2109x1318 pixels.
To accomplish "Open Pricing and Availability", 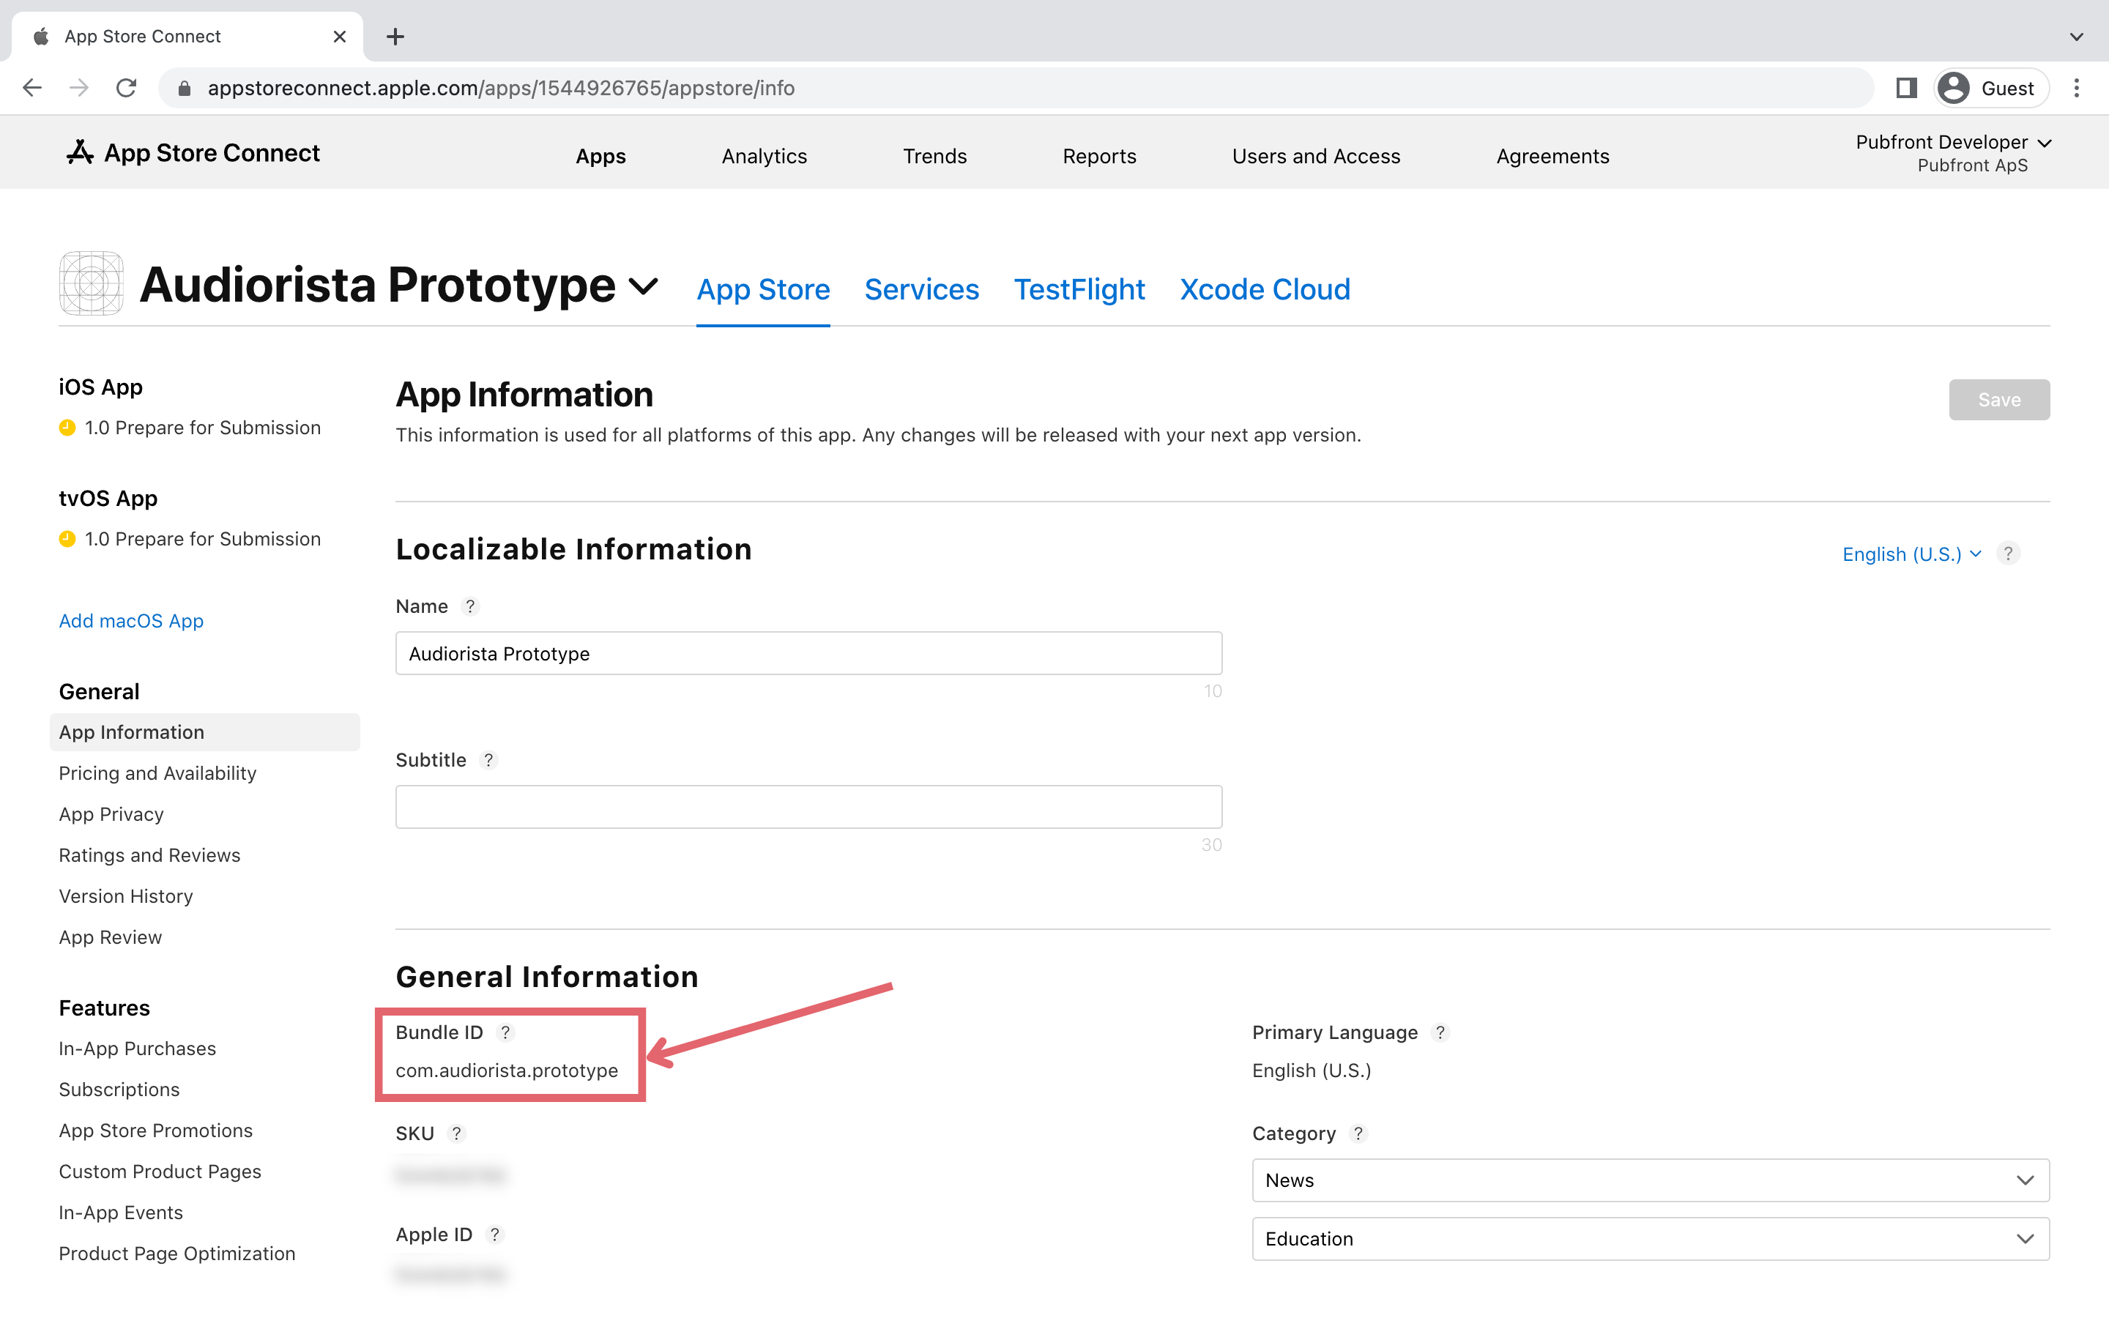I will pos(157,773).
